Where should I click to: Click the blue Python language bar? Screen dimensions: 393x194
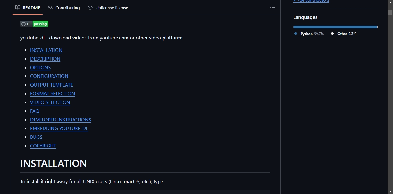coord(335,27)
